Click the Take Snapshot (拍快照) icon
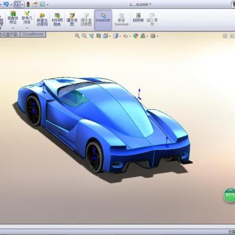Screen dimensions: 235x235 (x=138, y=18)
